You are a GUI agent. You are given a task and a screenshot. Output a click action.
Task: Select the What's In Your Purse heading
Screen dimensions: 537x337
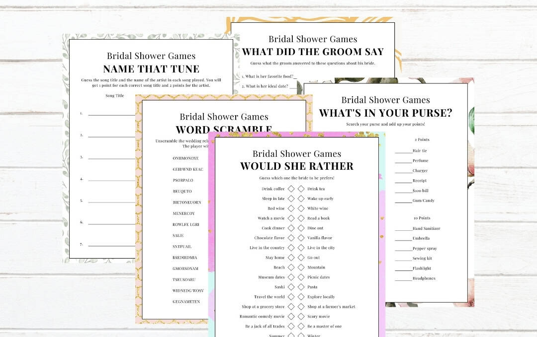click(x=385, y=113)
